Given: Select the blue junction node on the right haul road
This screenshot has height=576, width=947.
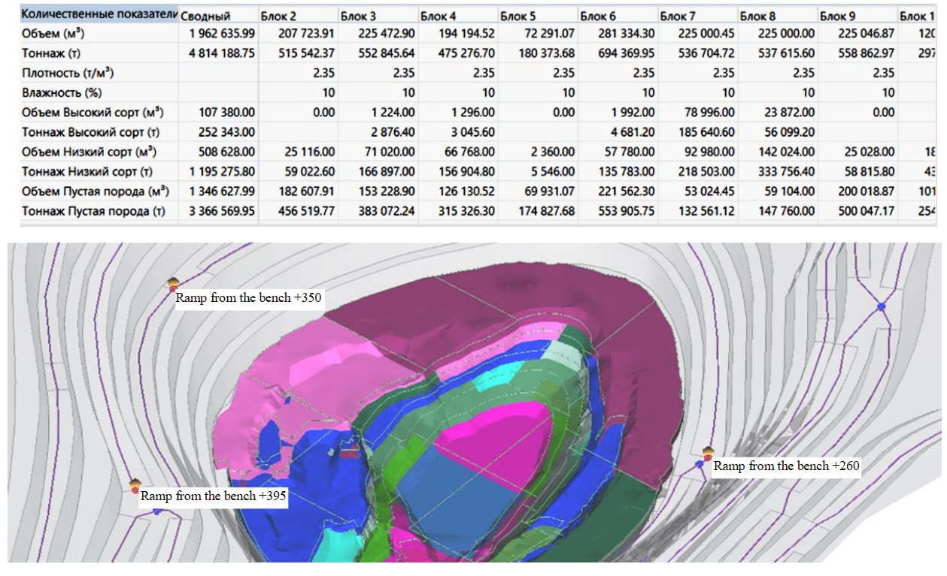Looking at the screenshot, I should [881, 306].
